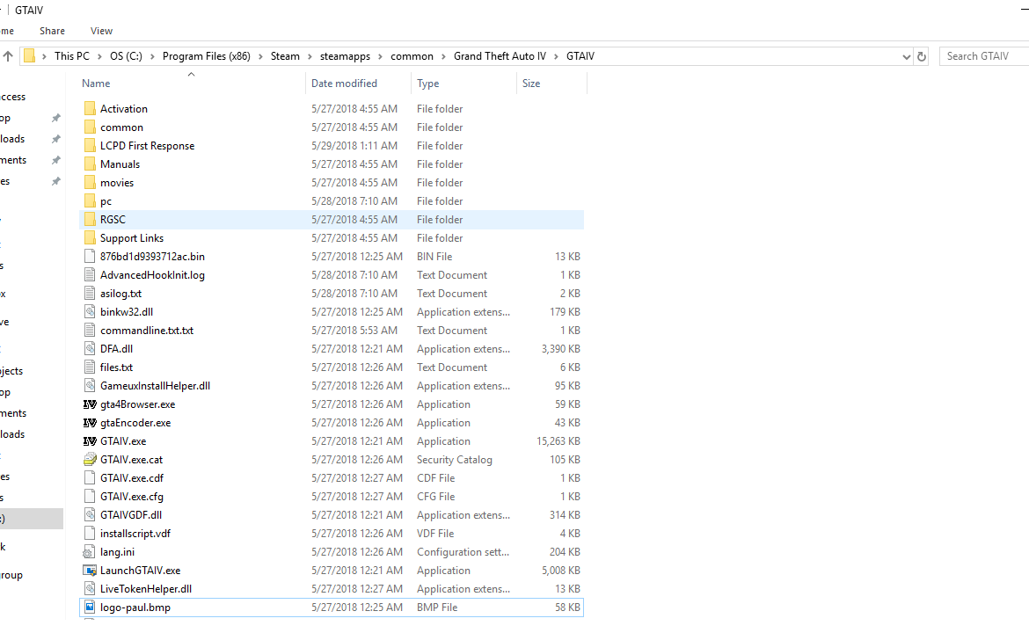Click the gta4Browser.exe IV icon

point(90,404)
